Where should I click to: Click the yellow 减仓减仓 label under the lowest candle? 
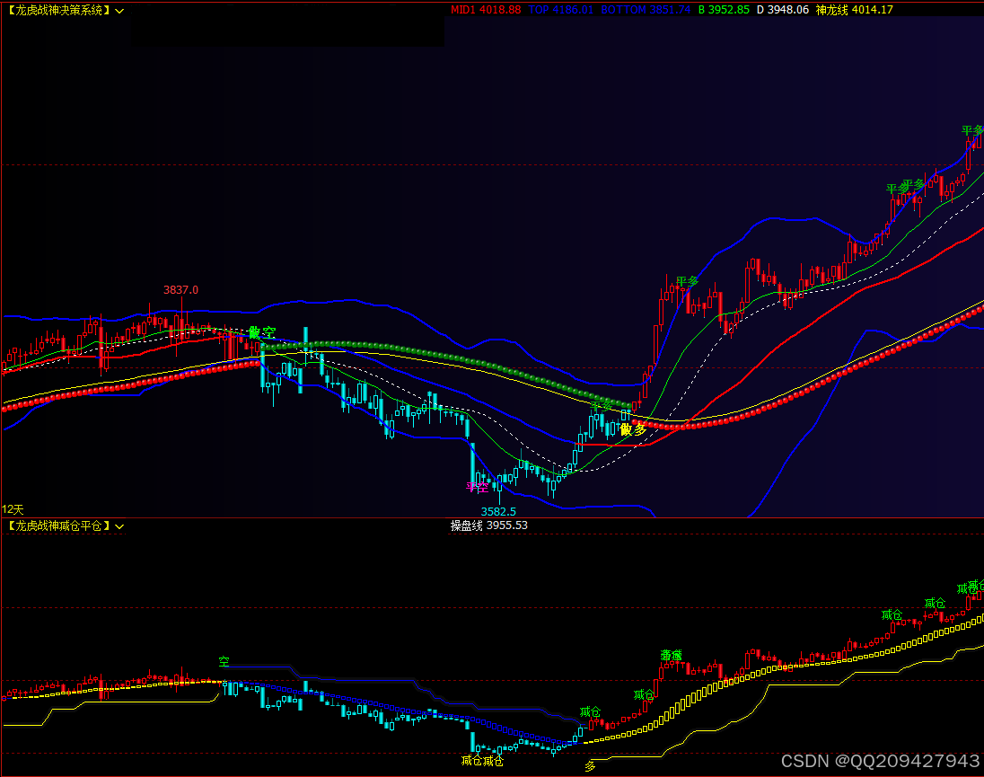click(482, 761)
